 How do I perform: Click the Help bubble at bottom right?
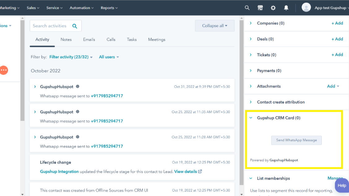coord(342,185)
